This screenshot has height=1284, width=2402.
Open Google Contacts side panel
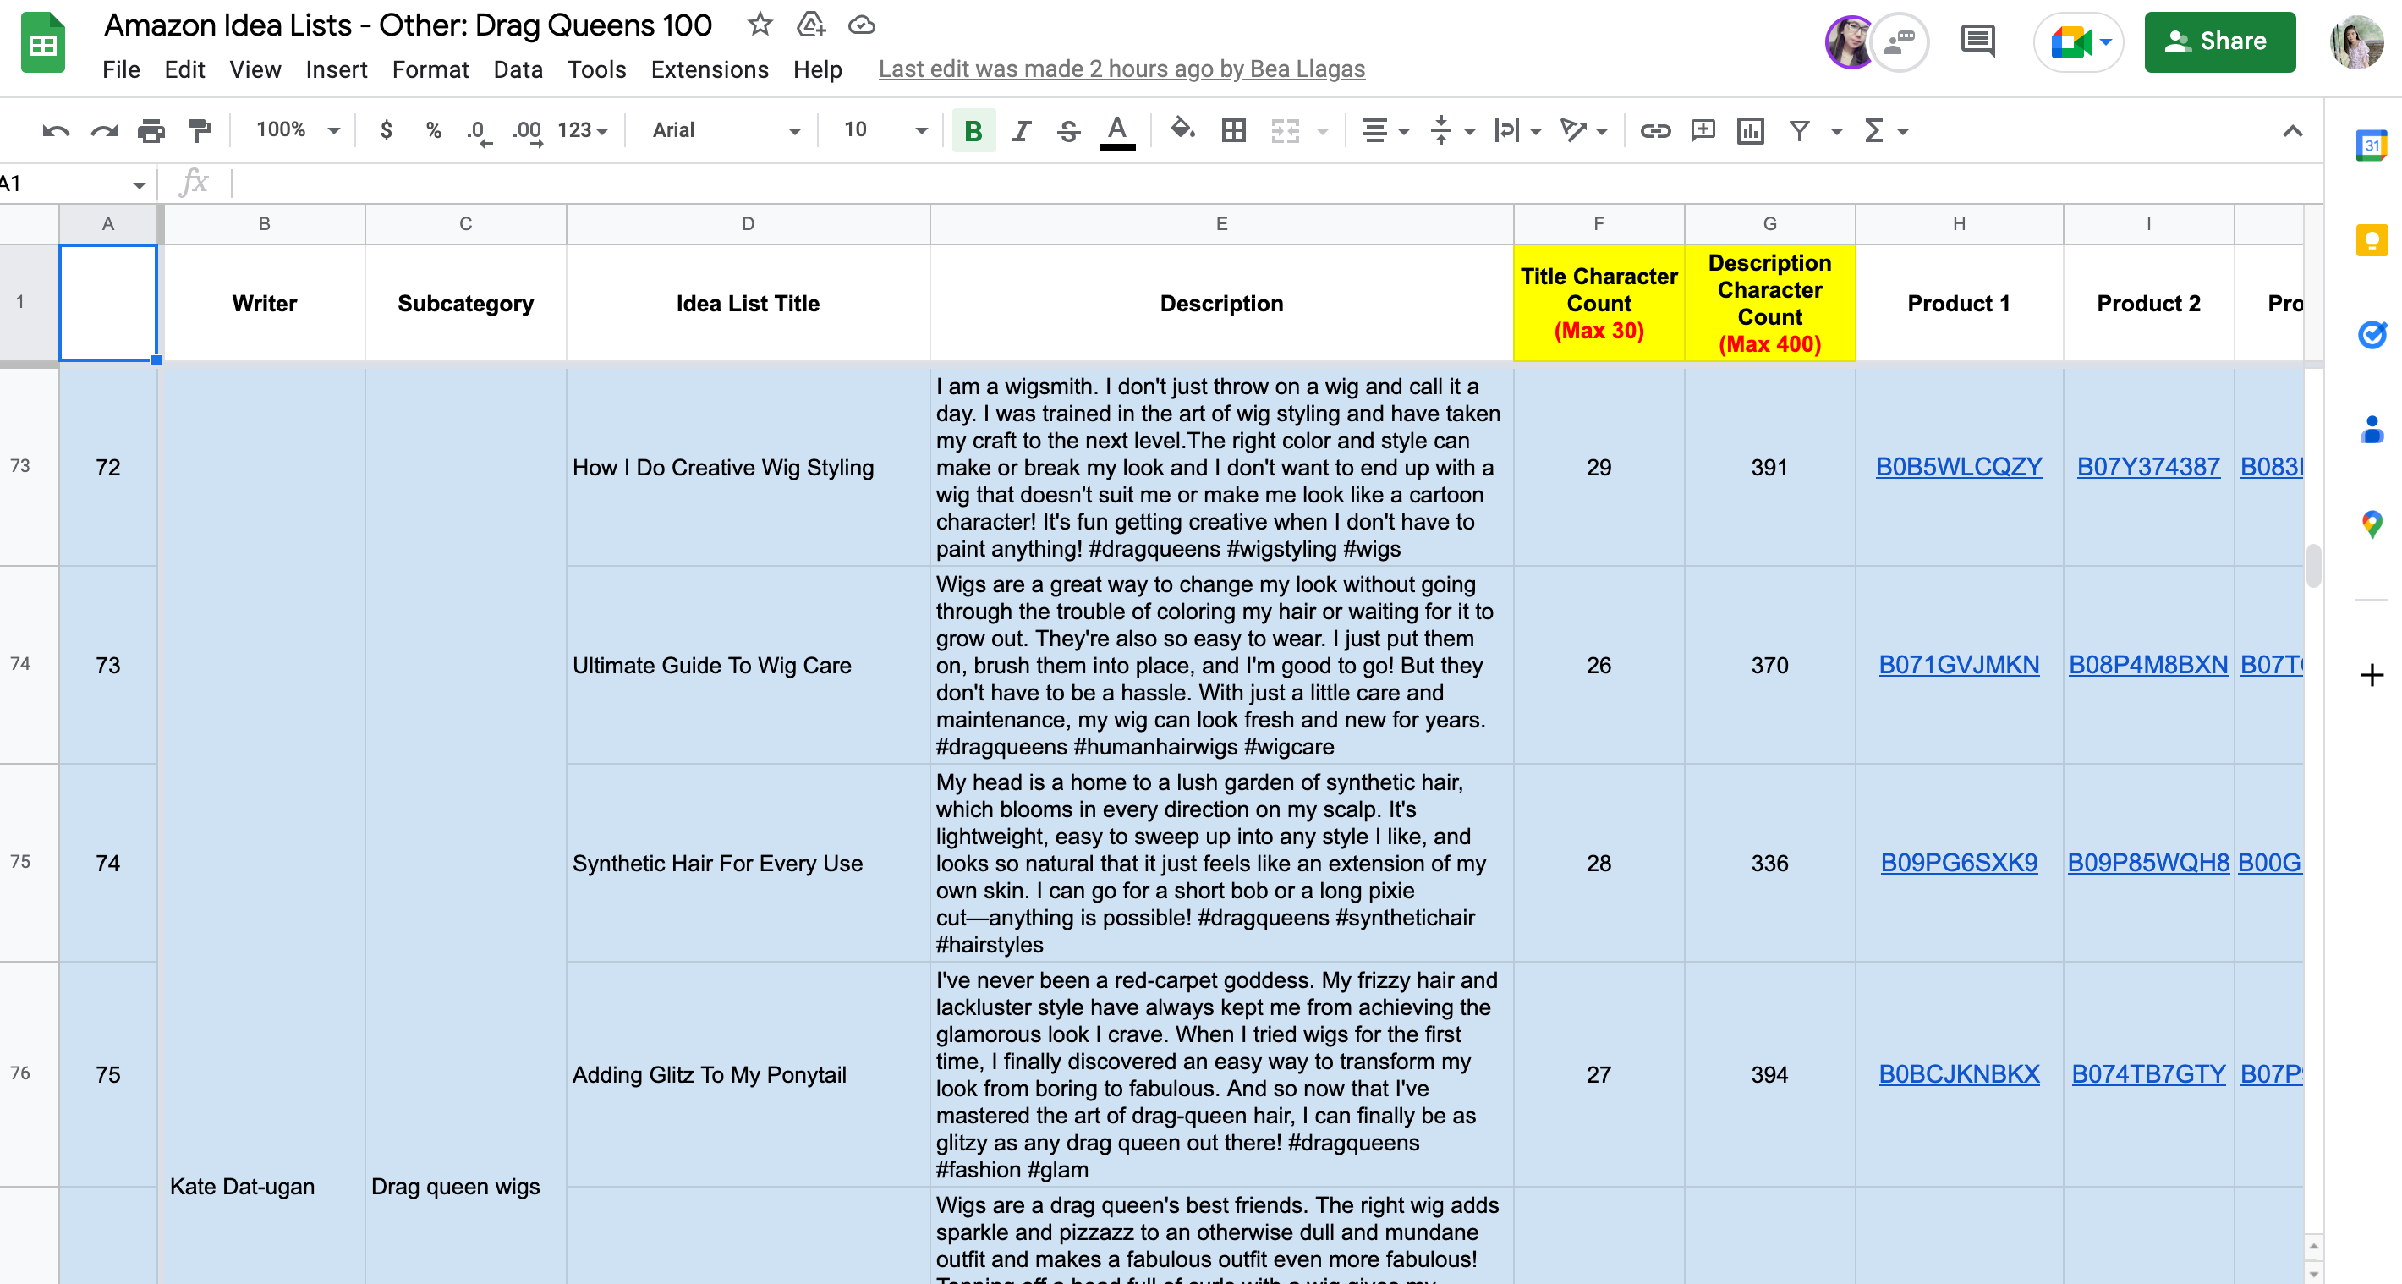[x=2372, y=430]
